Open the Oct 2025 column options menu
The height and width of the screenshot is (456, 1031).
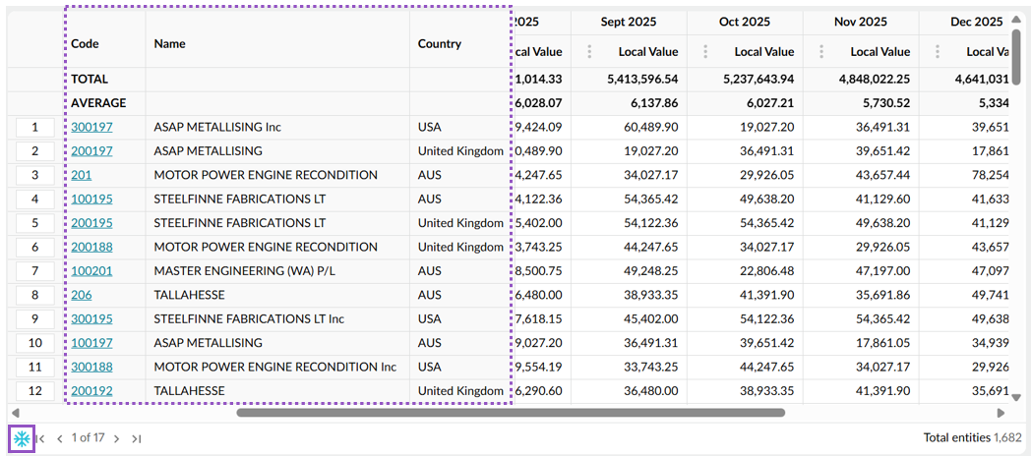[x=704, y=51]
